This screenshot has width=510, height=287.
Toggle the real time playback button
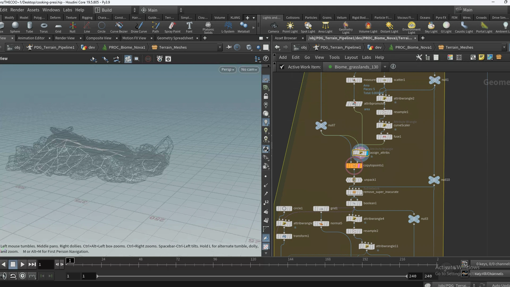(x=23, y=276)
